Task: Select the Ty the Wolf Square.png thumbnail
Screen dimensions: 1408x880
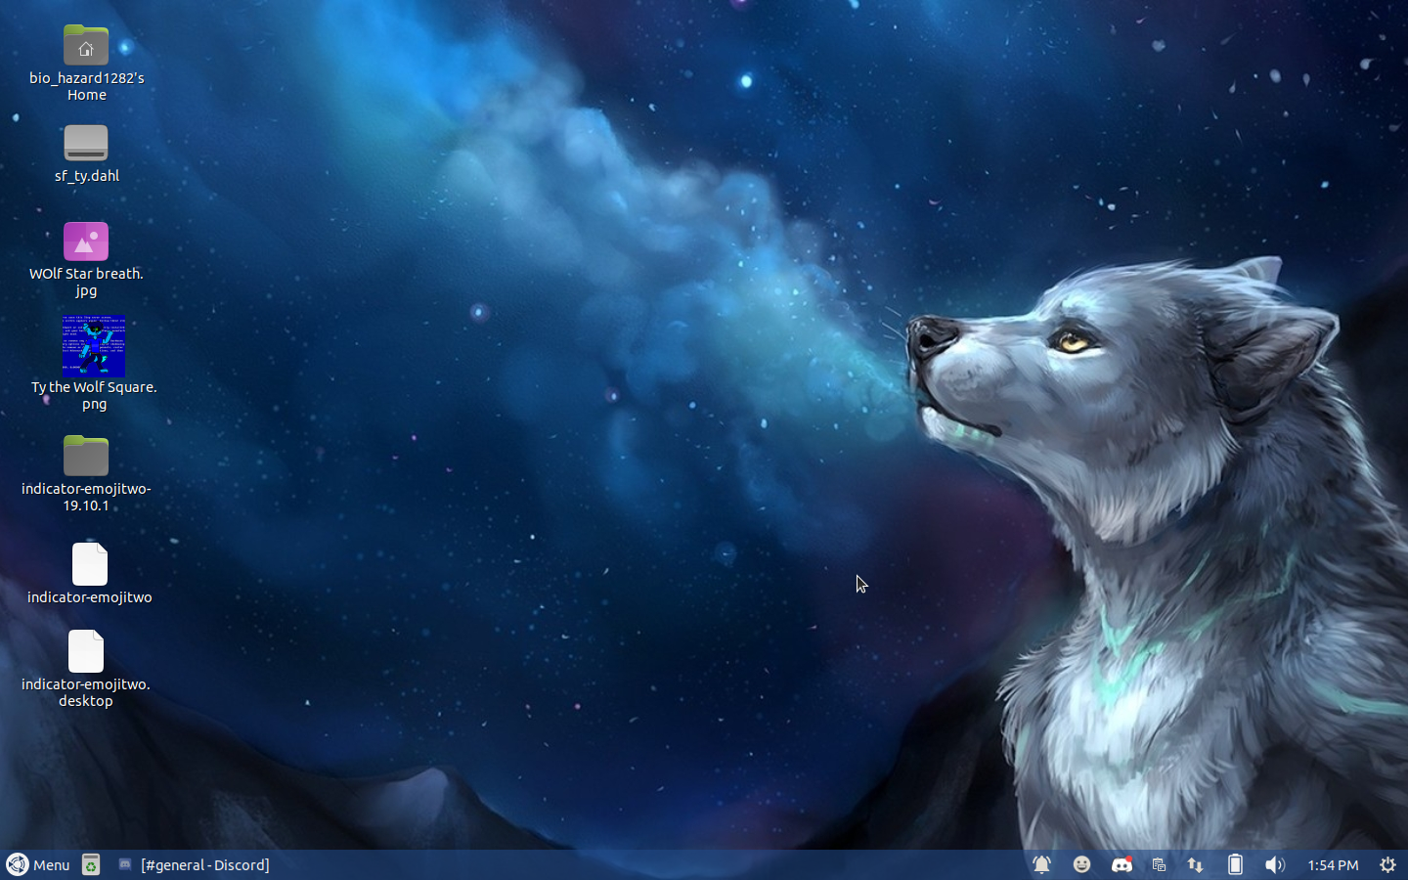Action: pos(94,346)
